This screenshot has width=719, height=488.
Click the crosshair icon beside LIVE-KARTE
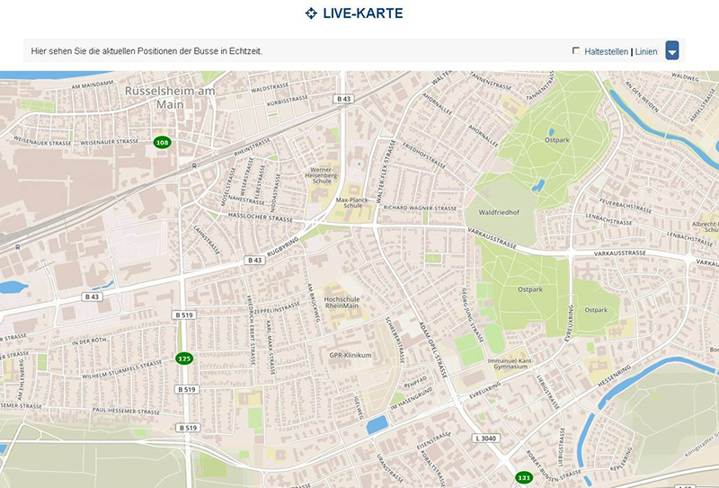[x=311, y=13]
